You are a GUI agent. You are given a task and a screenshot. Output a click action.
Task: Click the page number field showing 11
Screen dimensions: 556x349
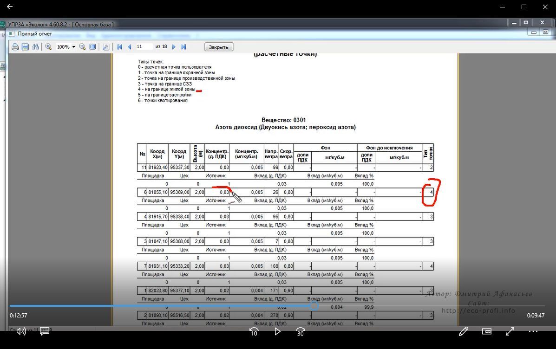(144, 47)
